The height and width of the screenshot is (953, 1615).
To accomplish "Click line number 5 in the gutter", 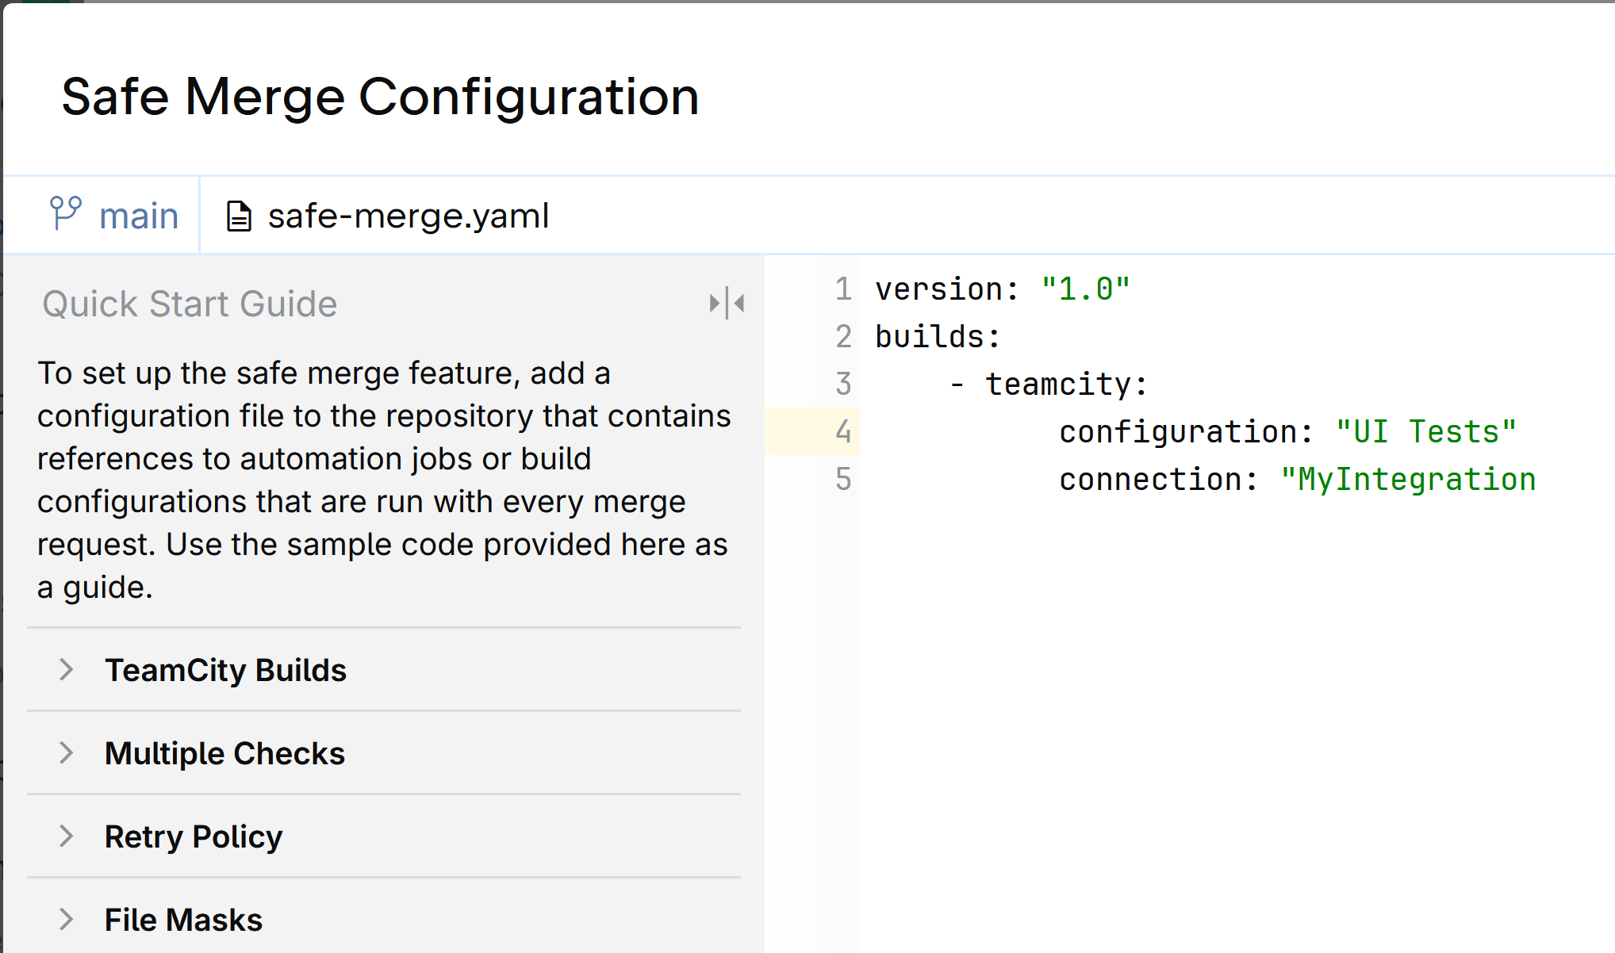I will click(842, 480).
